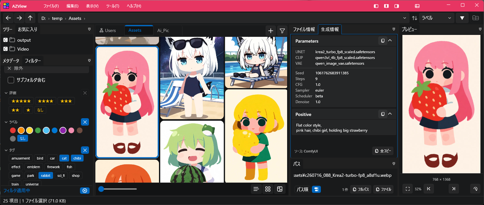Screen dimensions: 484x205
Task: Open the ラベル sort dropdown
Action: point(437,18)
